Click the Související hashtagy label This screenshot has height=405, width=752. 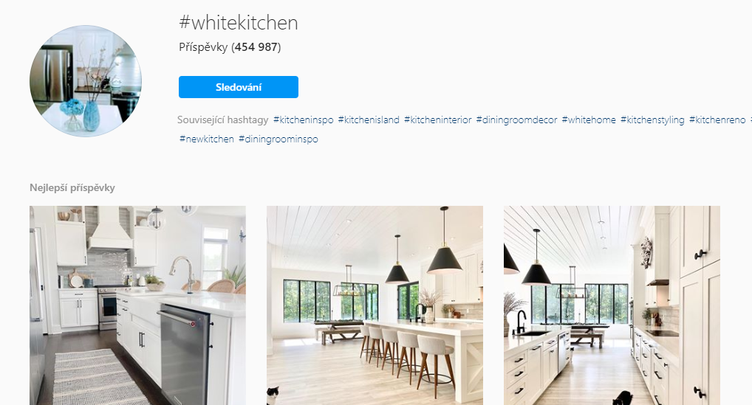point(222,120)
